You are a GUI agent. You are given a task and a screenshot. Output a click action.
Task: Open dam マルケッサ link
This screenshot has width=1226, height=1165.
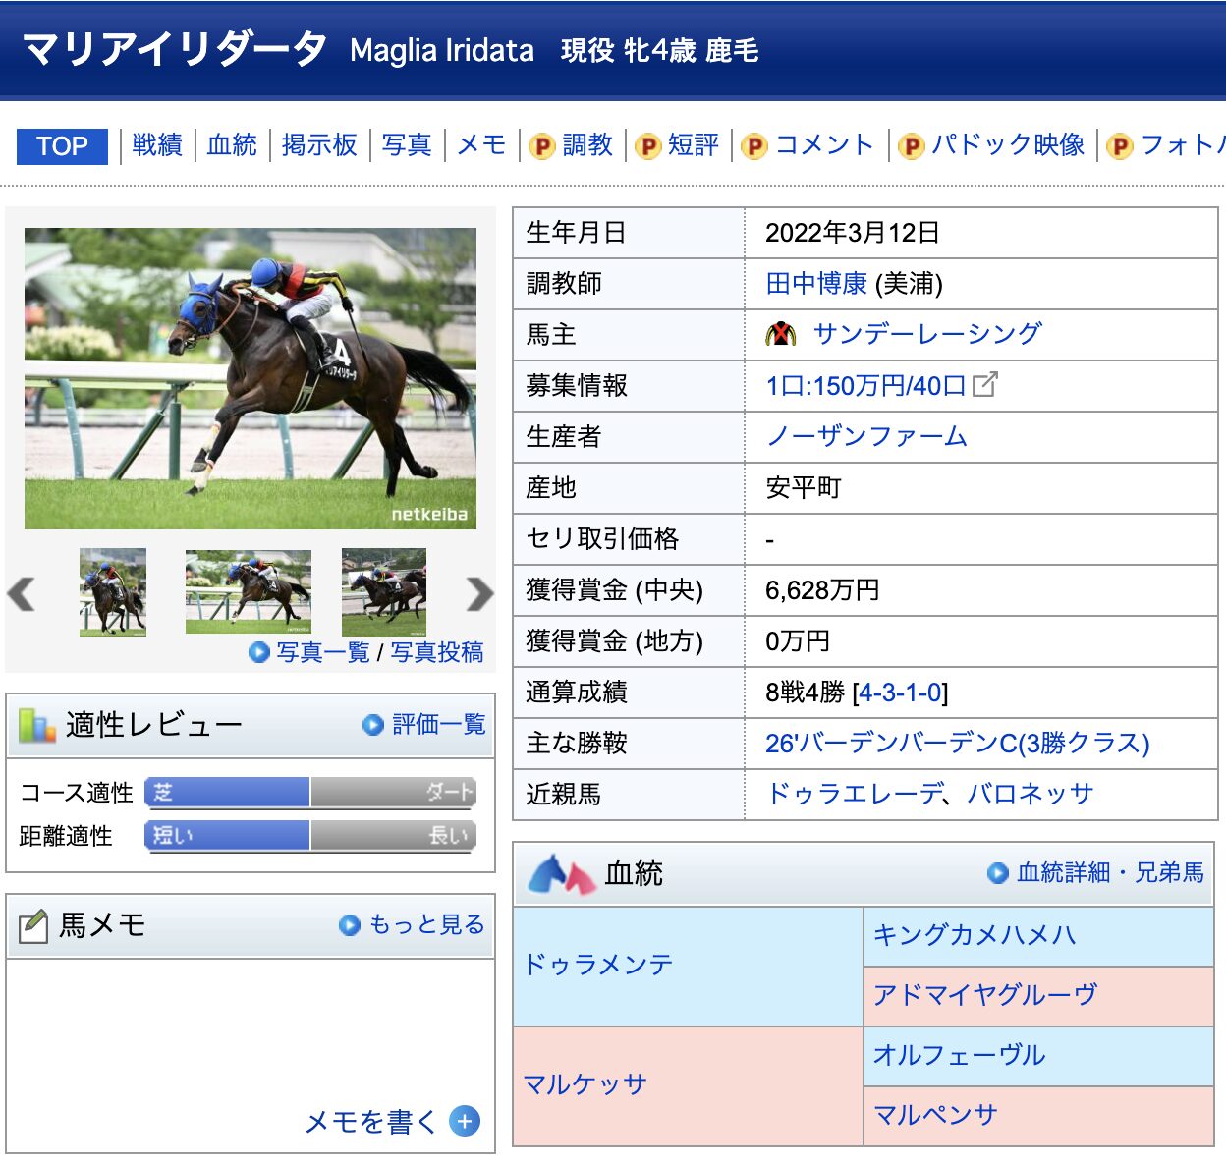click(585, 1085)
